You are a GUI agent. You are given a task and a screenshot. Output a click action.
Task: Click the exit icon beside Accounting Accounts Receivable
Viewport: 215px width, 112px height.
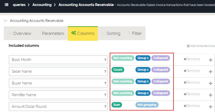click(x=5, y=21)
